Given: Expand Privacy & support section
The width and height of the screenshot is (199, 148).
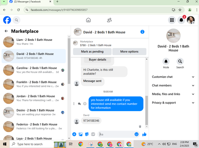Looking at the screenshot, I should (173, 103).
